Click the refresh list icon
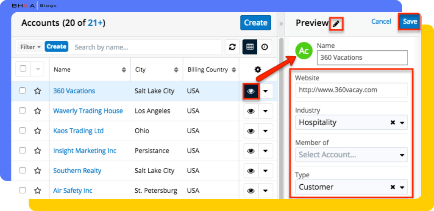Image resolution: width=434 pixels, height=211 pixels. coord(232,47)
